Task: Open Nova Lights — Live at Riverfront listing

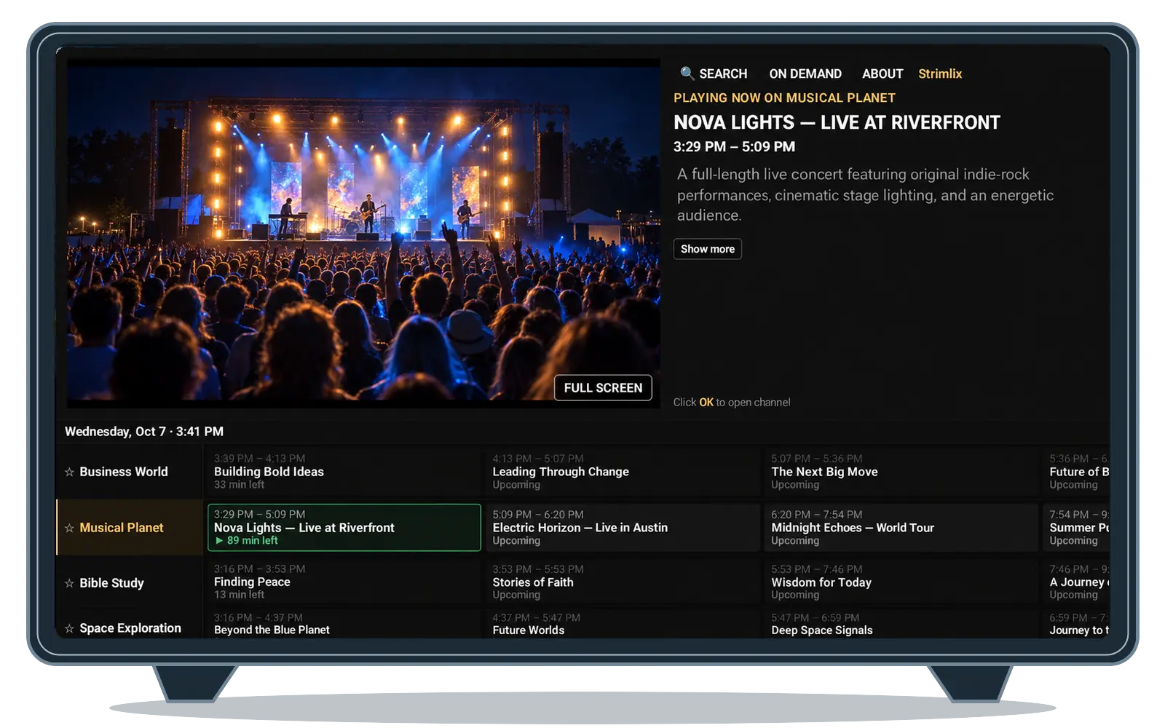Action: [344, 528]
